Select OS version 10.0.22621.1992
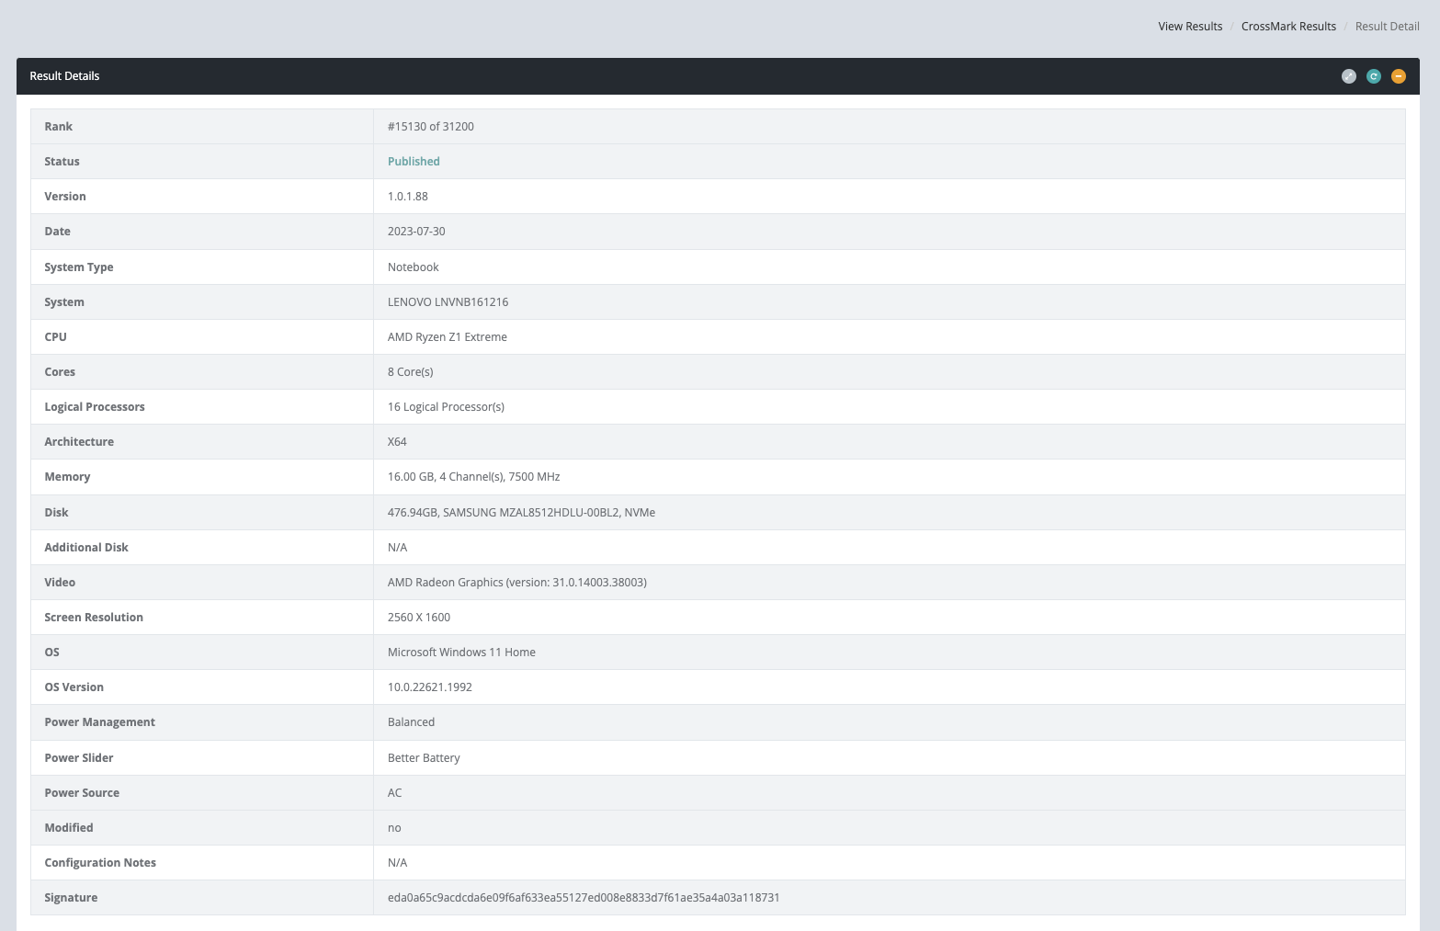1440x931 pixels. pos(430,687)
